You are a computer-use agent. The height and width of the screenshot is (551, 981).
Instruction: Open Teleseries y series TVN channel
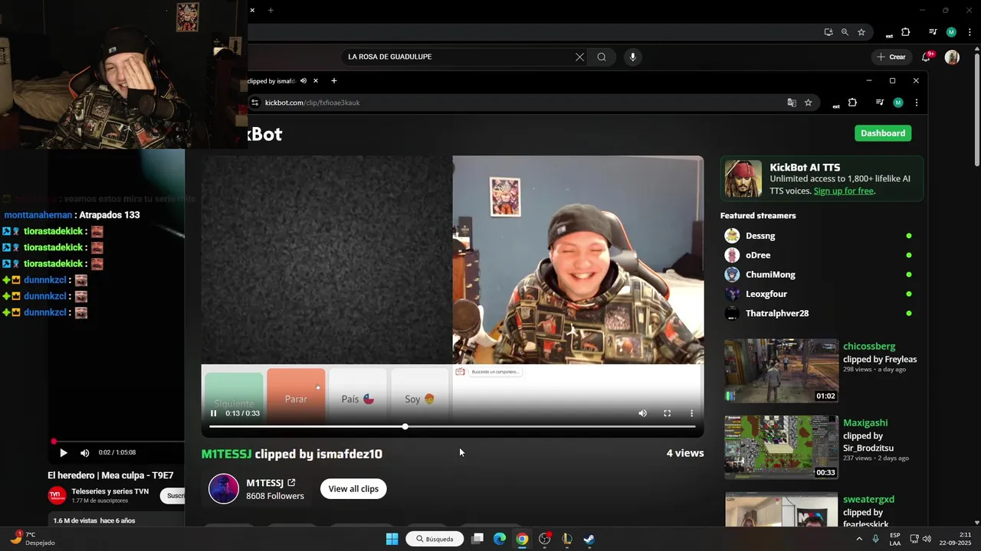pos(110,491)
